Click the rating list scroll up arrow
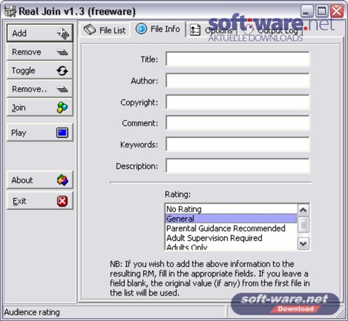This screenshot has width=348, height=321. coord(303,210)
